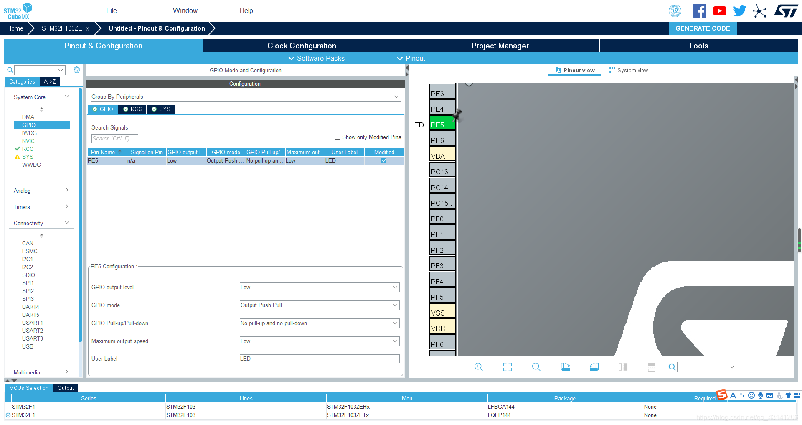Viewport: 802px width, 425px height.
Task: Open the Group By Peripherals dropdown
Action: (x=246, y=97)
